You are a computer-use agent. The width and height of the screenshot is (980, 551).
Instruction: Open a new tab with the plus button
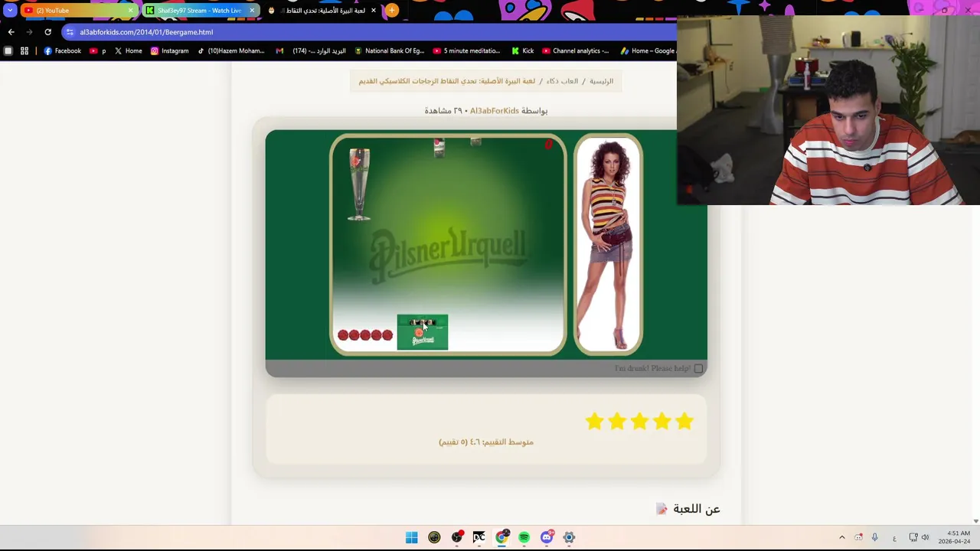coord(391,10)
